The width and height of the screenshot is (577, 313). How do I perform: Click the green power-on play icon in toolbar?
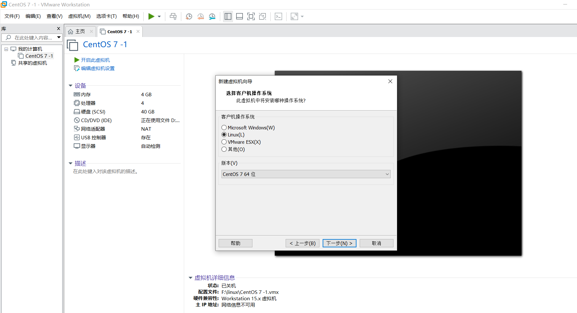pyautogui.click(x=151, y=16)
